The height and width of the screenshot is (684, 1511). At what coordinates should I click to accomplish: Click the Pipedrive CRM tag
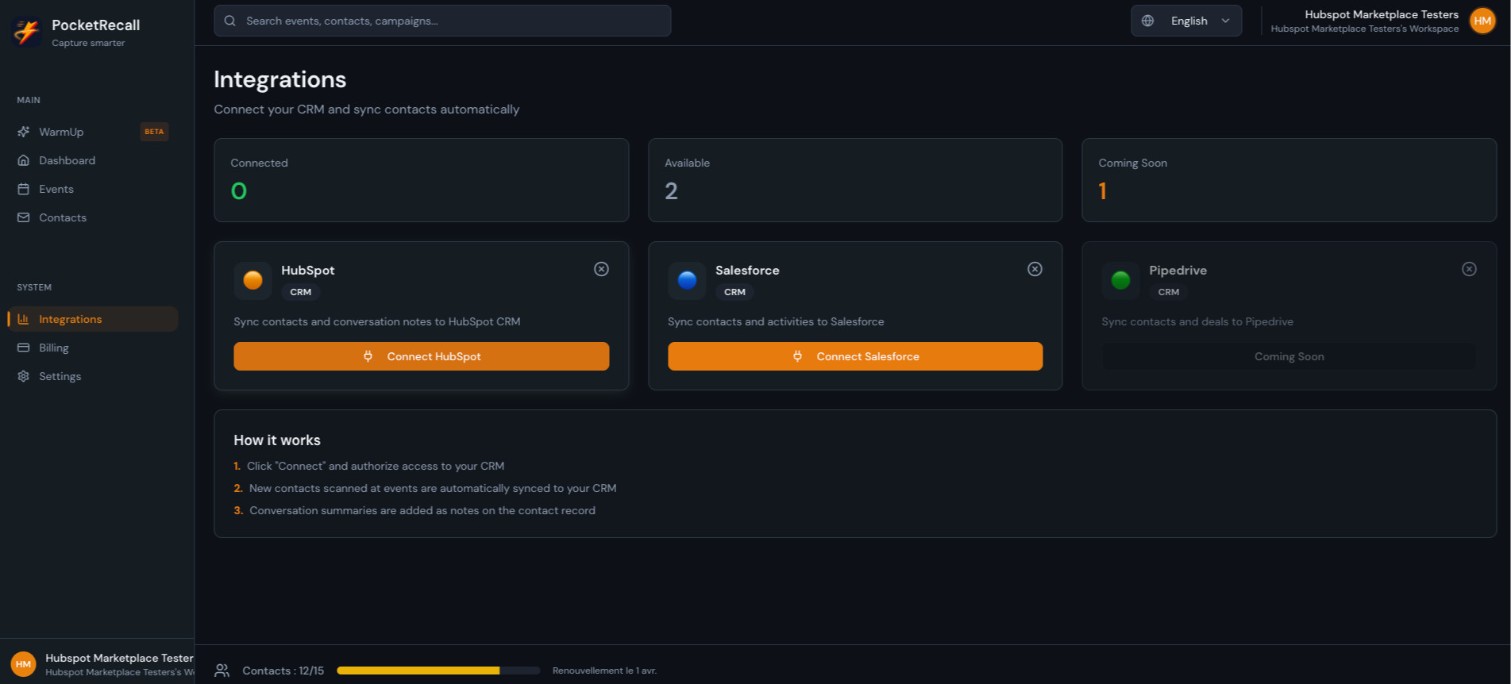click(1169, 292)
